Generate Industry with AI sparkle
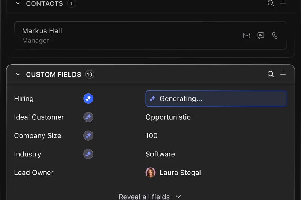The image size is (301, 200). 88,154
